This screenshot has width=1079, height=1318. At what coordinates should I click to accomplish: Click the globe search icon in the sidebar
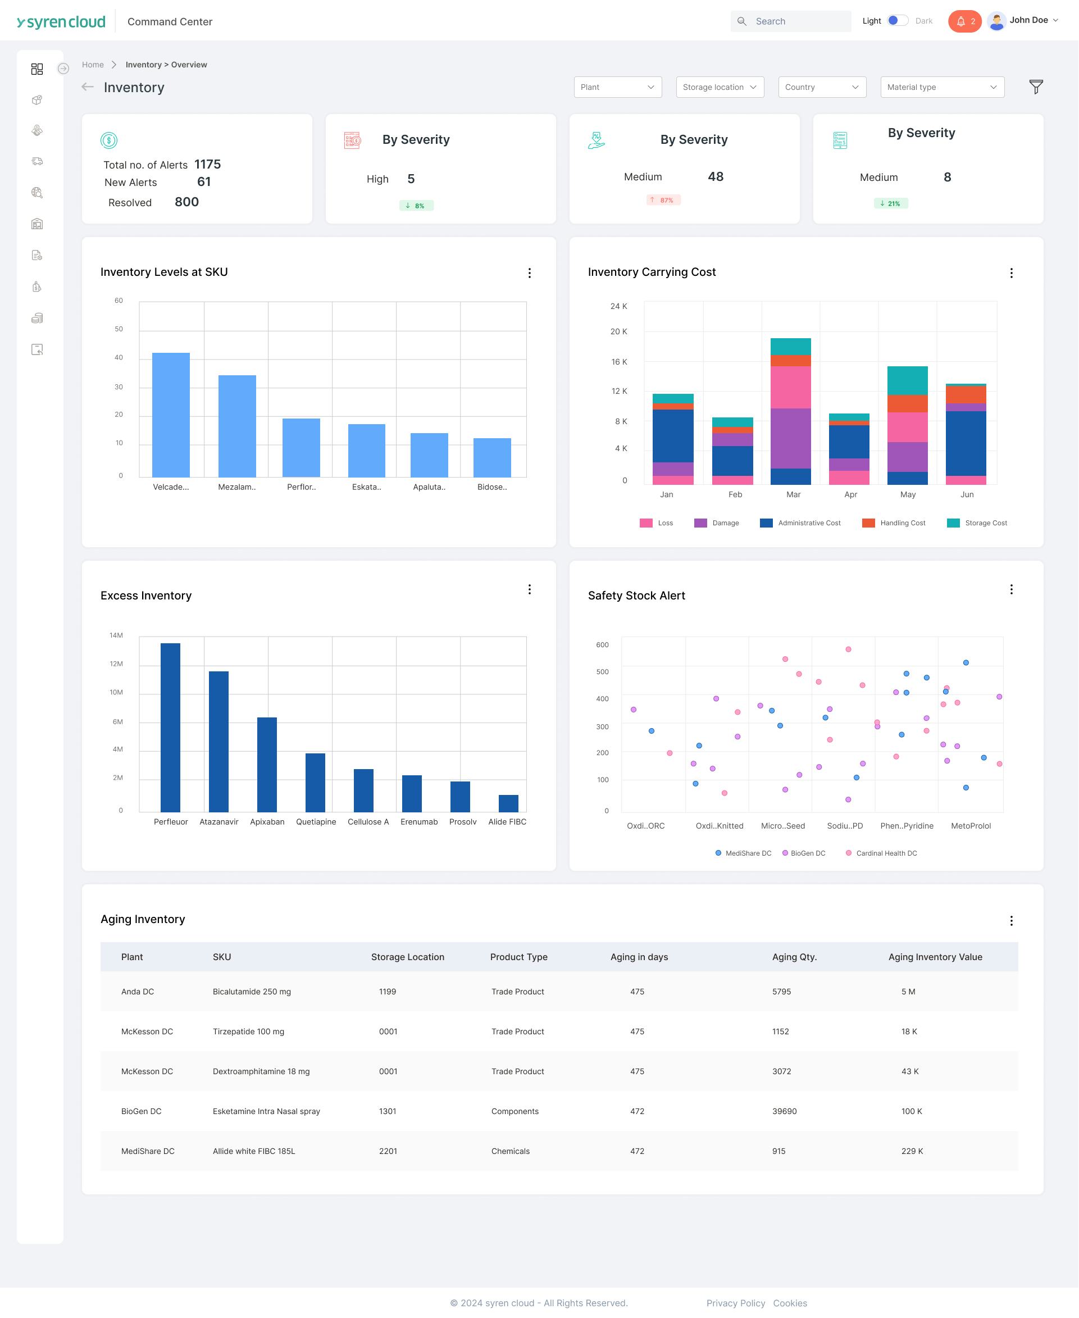click(37, 193)
